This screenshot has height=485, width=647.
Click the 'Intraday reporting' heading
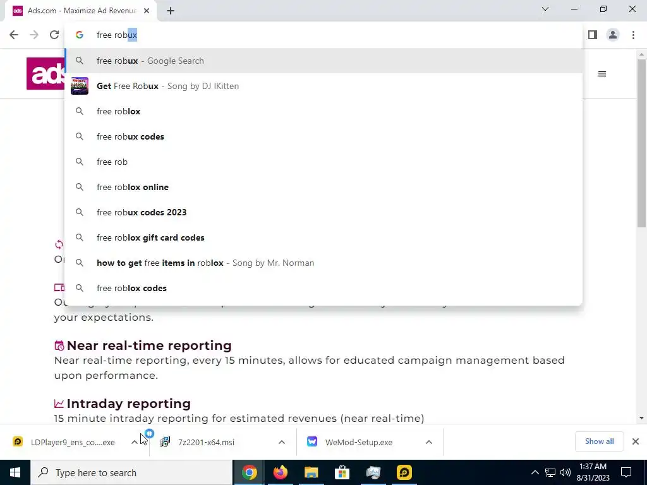pyautogui.click(x=129, y=404)
